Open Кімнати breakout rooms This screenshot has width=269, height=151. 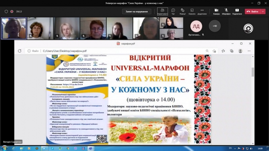point(192,11)
